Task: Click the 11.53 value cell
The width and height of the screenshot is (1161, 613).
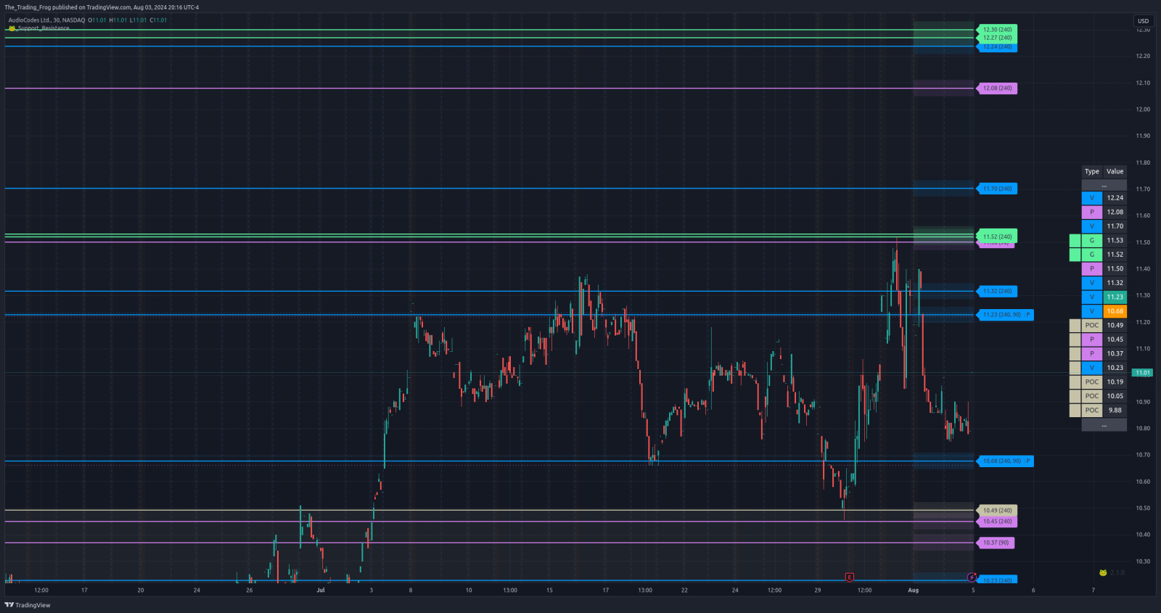Action: point(1115,241)
